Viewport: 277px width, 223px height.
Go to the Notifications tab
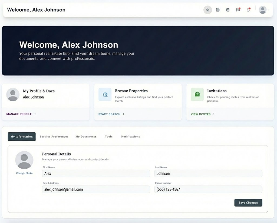coord(130,137)
